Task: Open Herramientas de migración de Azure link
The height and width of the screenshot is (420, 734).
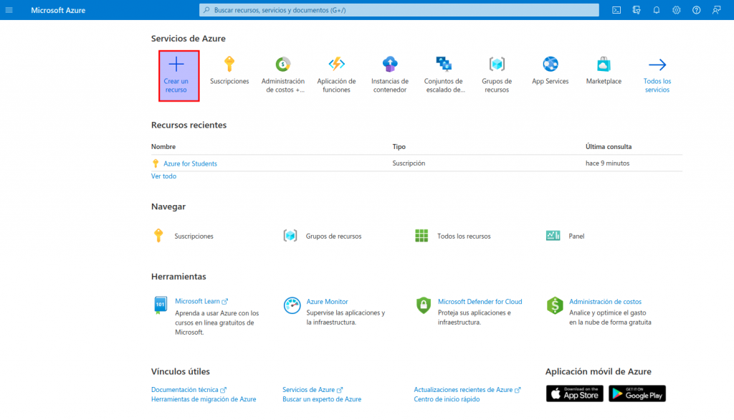Action: pos(204,399)
